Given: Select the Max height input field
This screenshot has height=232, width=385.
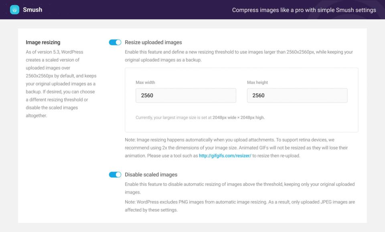Looking at the screenshot, I should point(297,95).
